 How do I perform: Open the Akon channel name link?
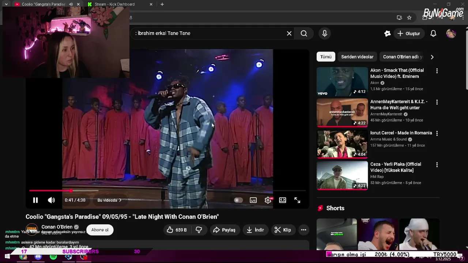374,83
